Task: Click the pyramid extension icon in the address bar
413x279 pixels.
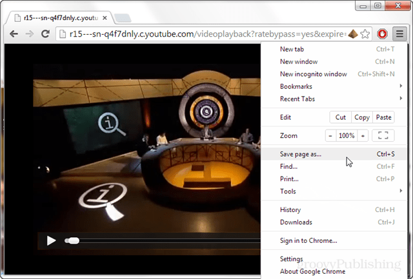Action: 353,34
